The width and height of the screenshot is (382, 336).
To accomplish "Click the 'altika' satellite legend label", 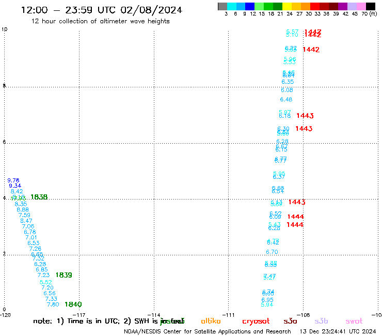I will [211, 321].
